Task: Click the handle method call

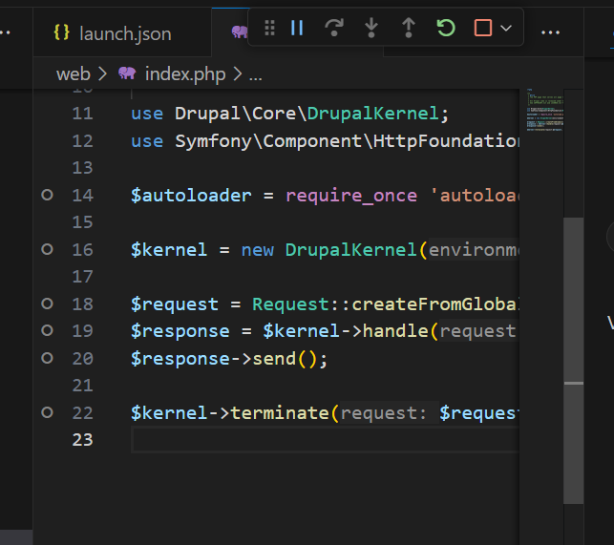Action: coord(395,331)
